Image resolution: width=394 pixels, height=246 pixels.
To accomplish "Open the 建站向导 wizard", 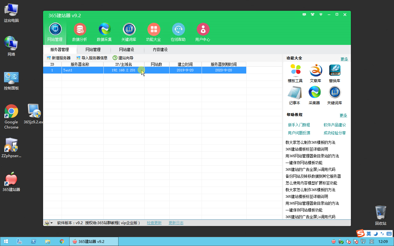I will pos(123,58).
